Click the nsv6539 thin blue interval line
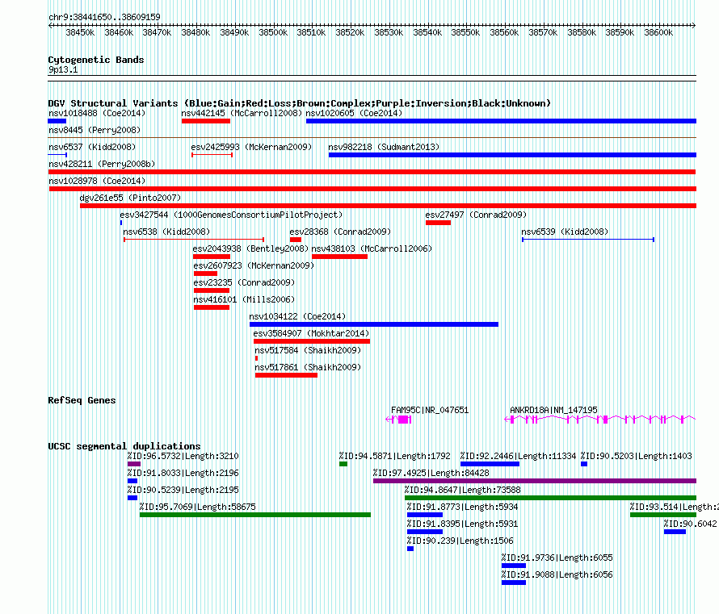Image resolution: width=719 pixels, height=614 pixels. [588, 240]
